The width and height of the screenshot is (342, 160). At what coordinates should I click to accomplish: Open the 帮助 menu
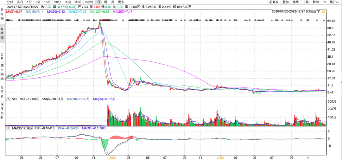pos(316,2)
